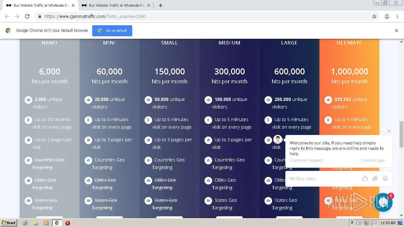This screenshot has height=227, width=404.
Task: Click the 11:53 AM system clock
Action: point(388,223)
